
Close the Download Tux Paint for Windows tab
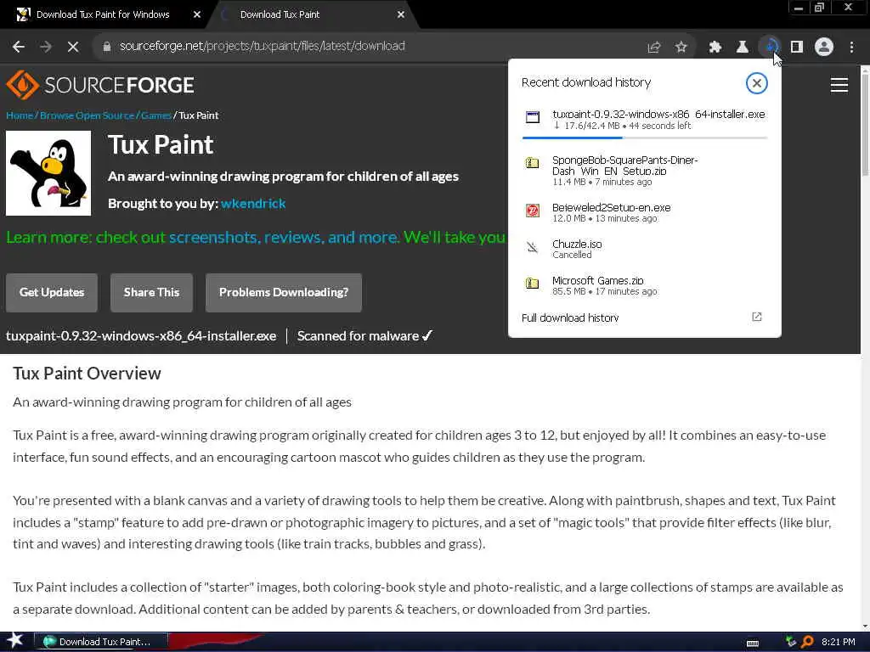pyautogui.click(x=197, y=15)
